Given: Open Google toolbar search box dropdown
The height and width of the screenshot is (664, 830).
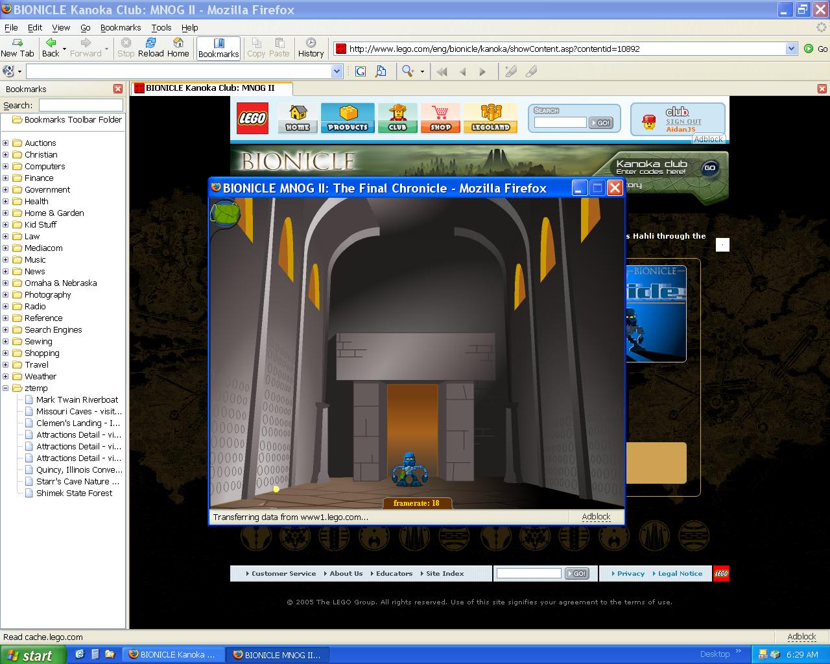Looking at the screenshot, I should pos(337,71).
